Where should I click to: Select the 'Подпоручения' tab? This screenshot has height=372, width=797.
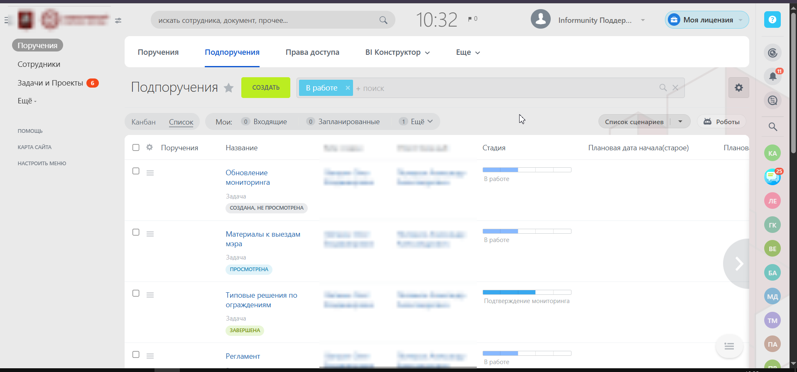click(232, 52)
